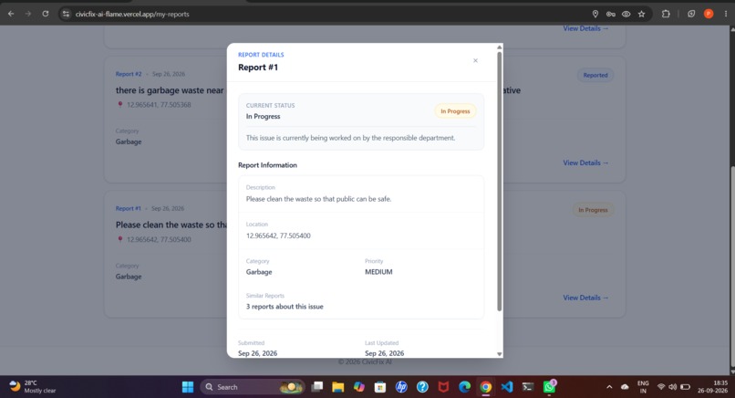Click the address bar URL field
Viewport: 735px width, 398px height.
[x=328, y=14]
